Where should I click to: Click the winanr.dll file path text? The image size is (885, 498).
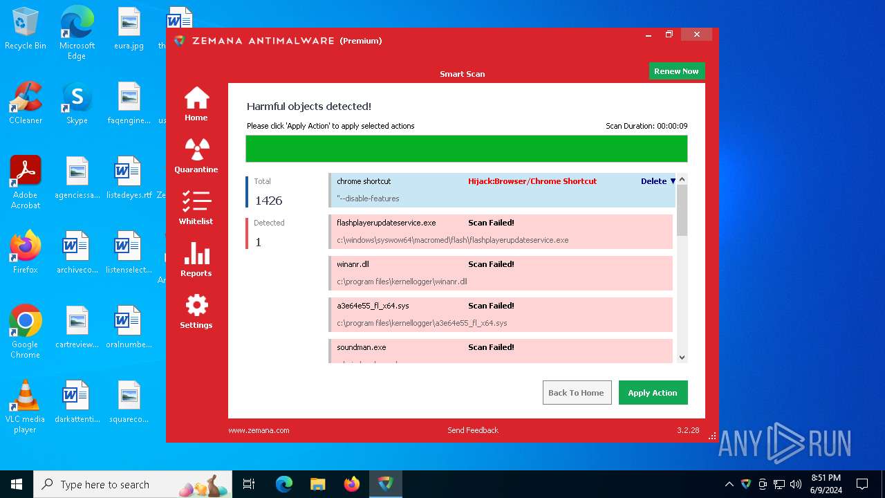(x=402, y=282)
